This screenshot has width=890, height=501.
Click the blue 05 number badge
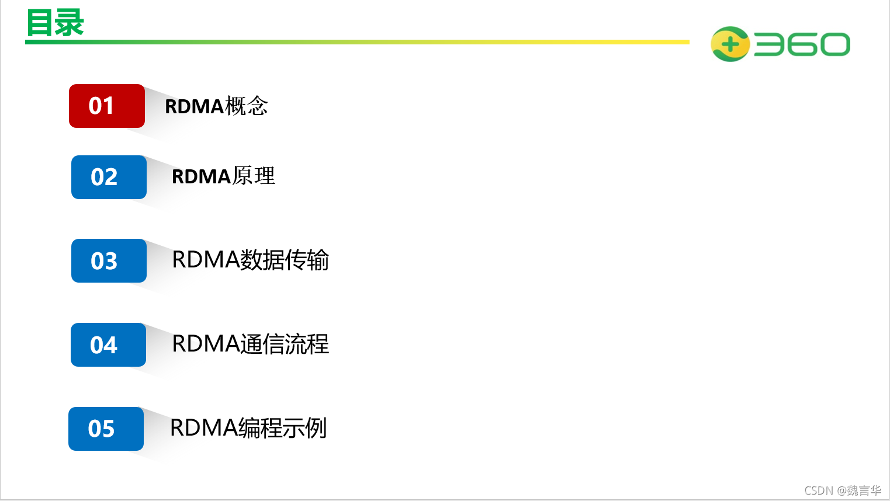(106, 429)
